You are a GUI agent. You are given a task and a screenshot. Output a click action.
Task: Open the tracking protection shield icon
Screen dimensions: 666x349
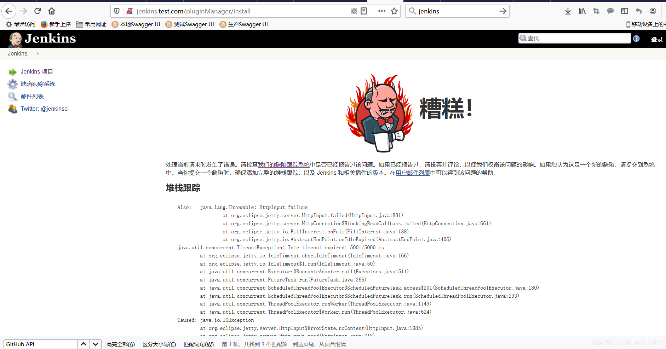[x=117, y=11]
